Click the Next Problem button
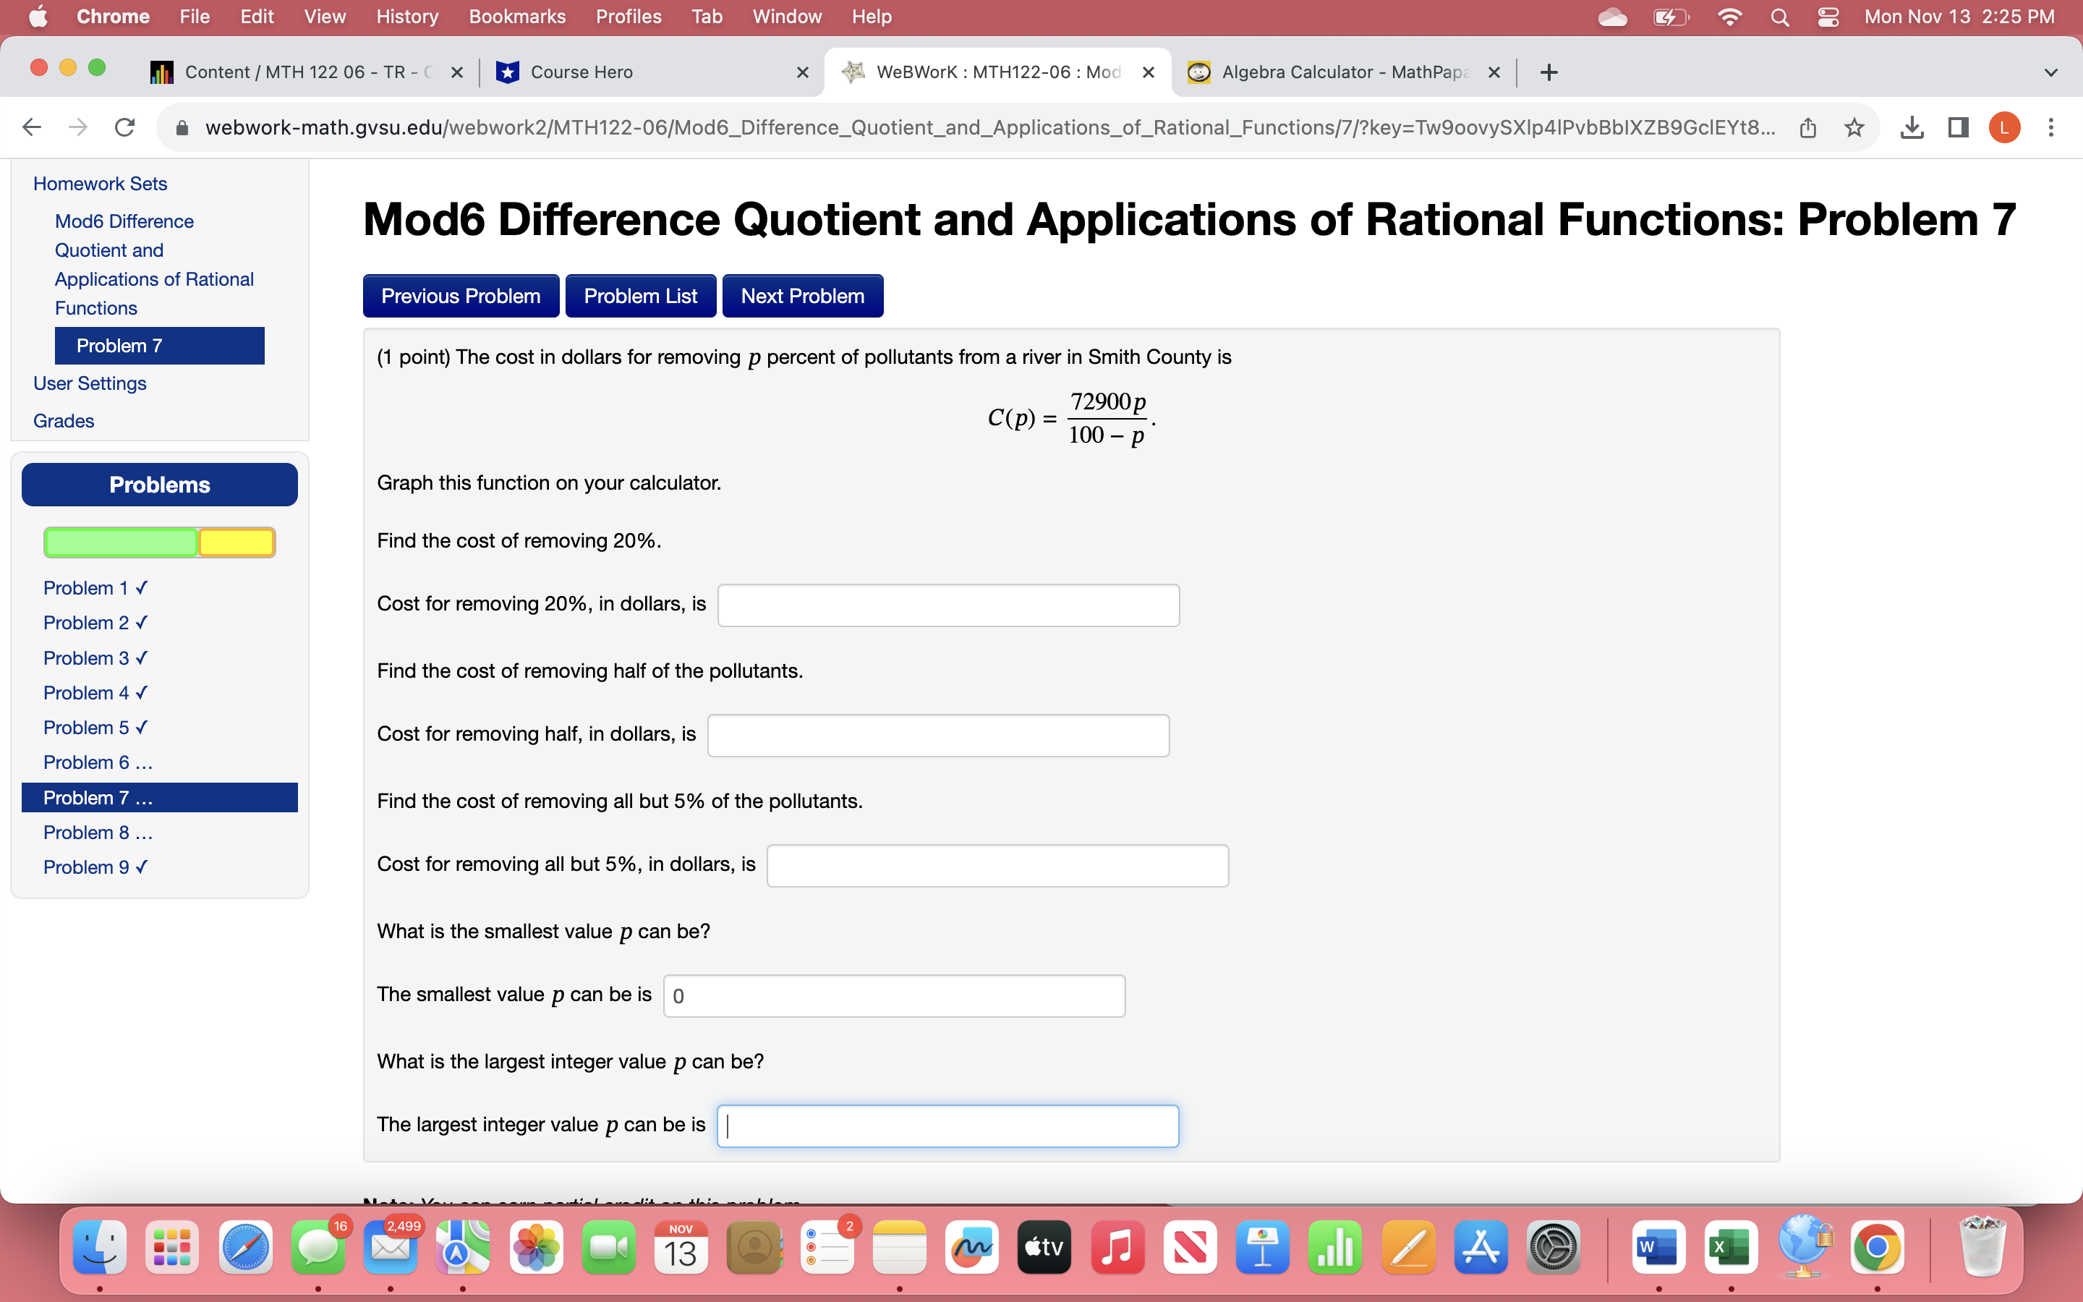The image size is (2083, 1302). pos(802,297)
